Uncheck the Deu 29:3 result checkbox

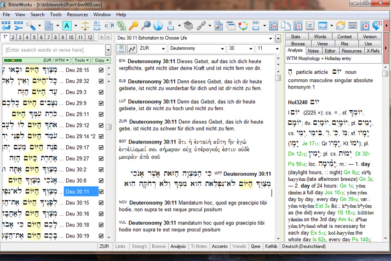coord(101,92)
